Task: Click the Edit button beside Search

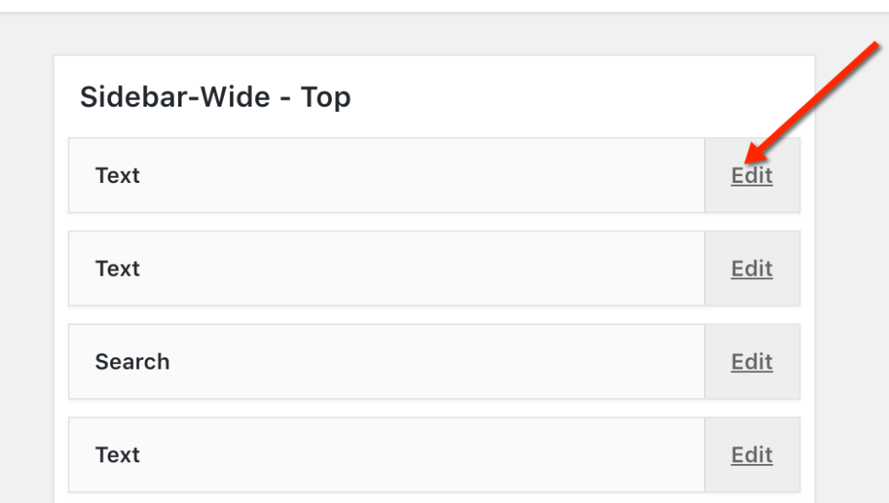Action: (752, 362)
